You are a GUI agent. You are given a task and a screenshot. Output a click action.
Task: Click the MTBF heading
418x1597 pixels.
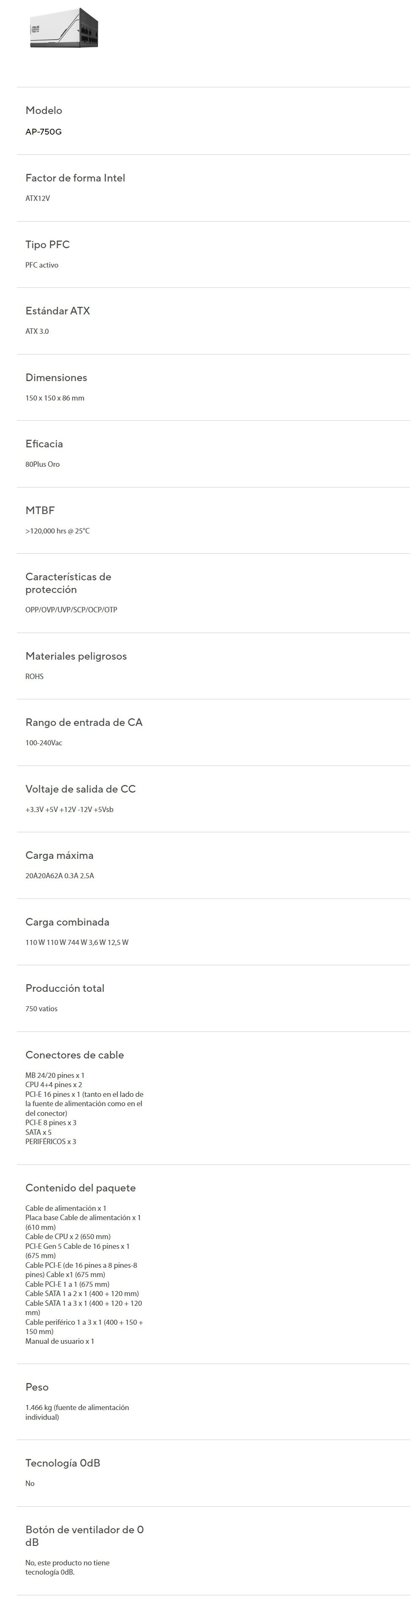(x=40, y=510)
